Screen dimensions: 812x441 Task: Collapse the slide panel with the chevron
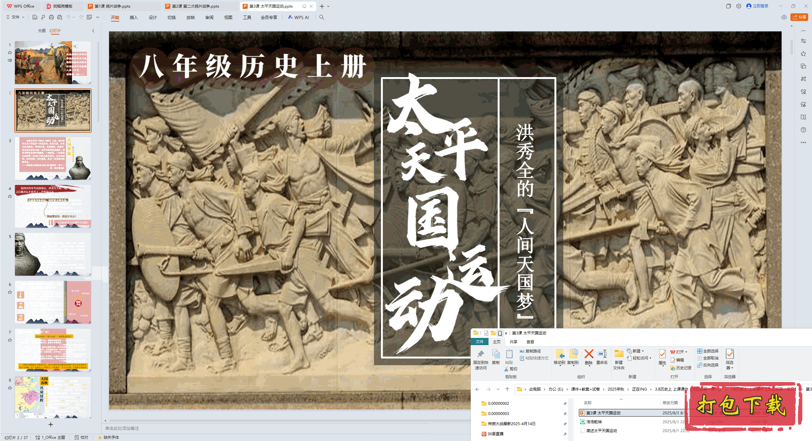pos(93,31)
